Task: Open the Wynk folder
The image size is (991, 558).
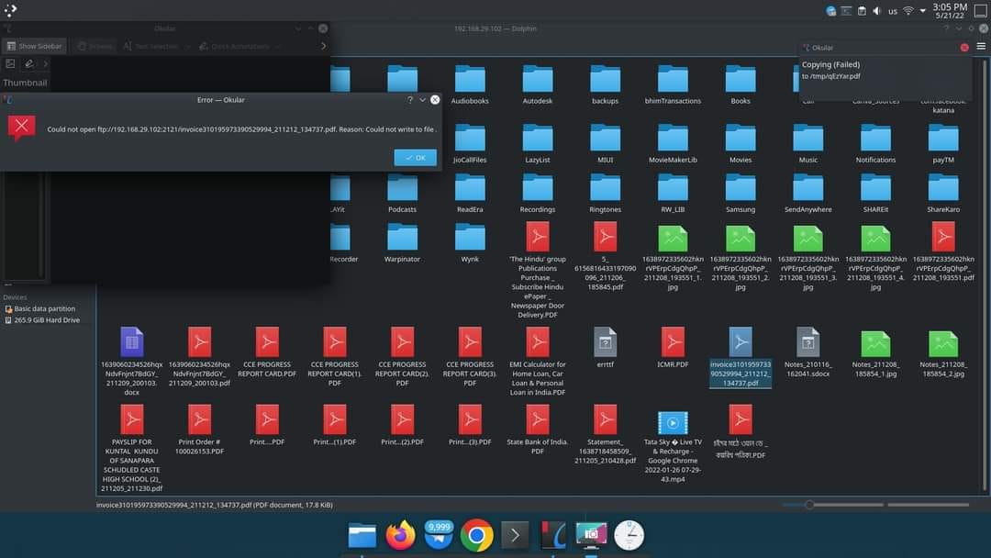Action: click(470, 243)
